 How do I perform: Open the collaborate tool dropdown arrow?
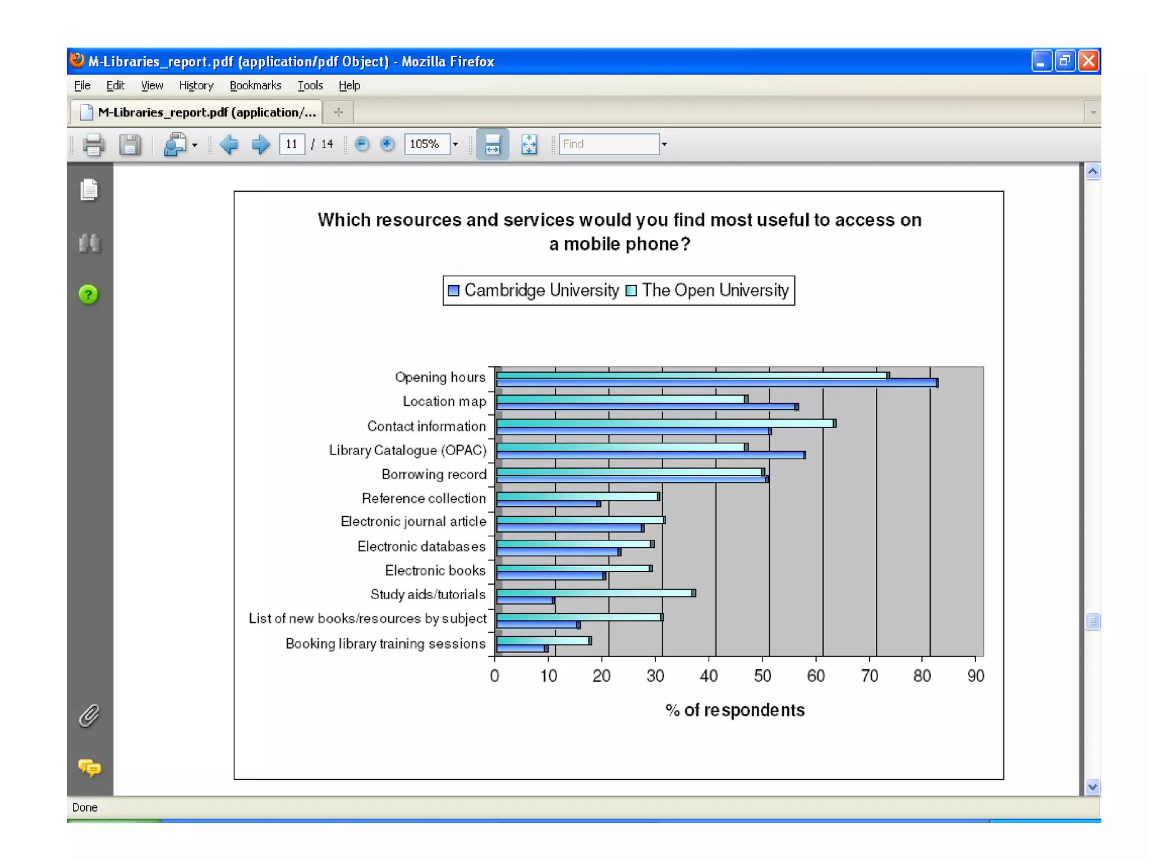tap(195, 145)
